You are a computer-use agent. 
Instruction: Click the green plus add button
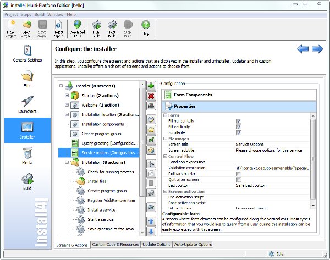(151, 86)
